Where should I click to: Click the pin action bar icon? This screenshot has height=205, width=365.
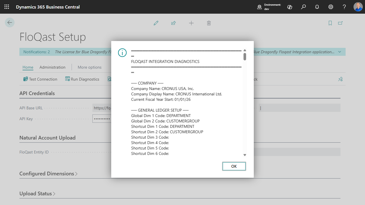click(340, 79)
